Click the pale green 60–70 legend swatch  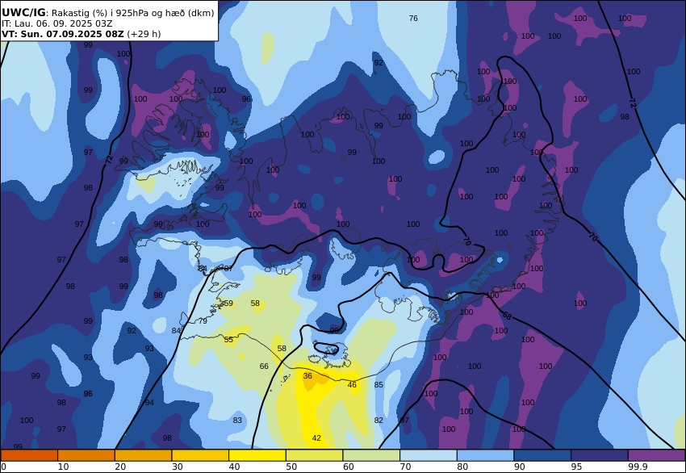click(x=371, y=455)
